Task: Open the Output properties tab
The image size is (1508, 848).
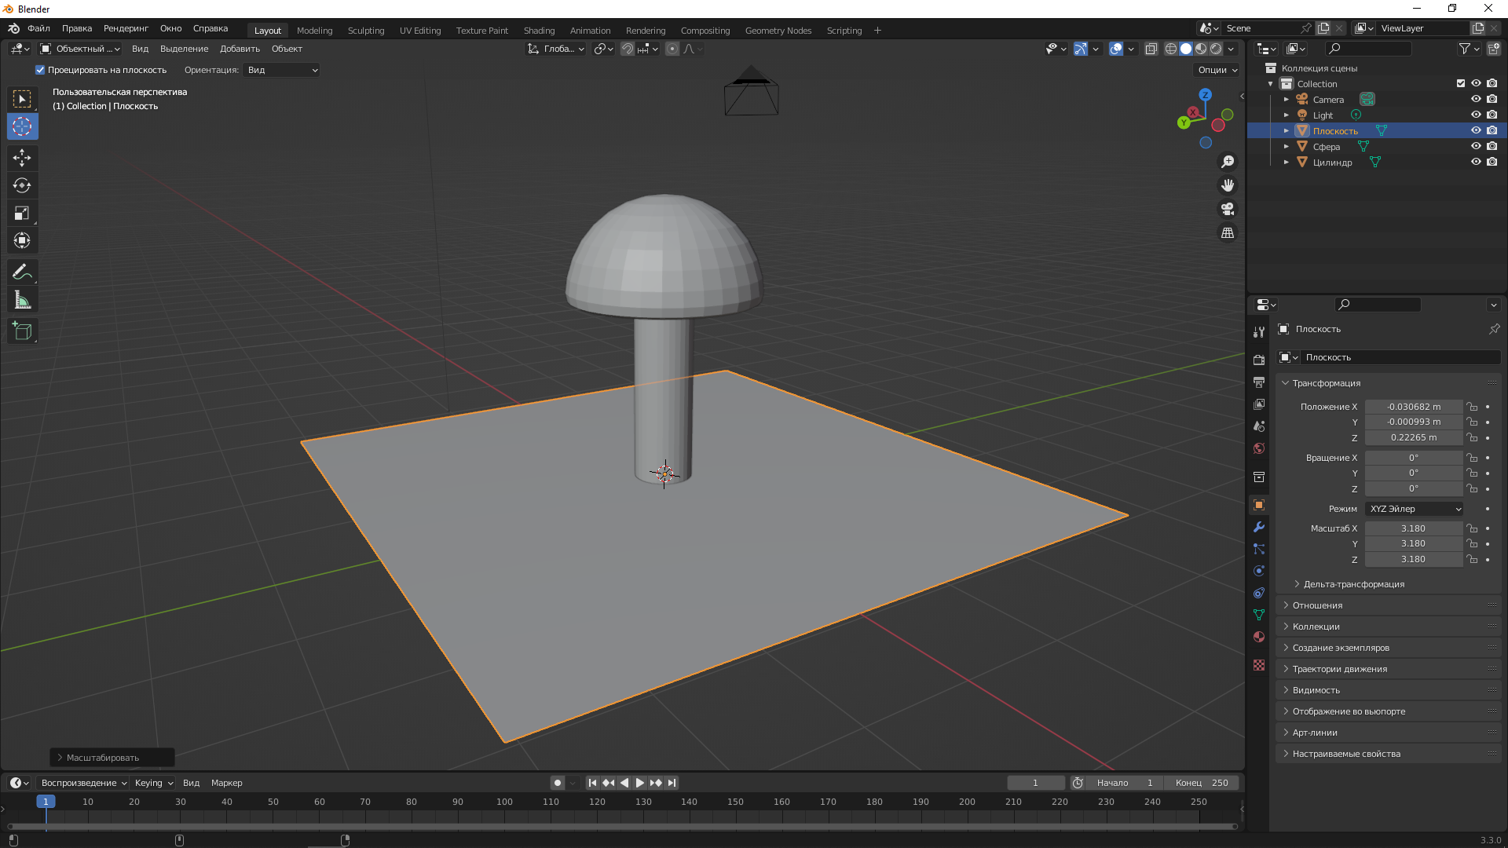Action: tap(1259, 382)
